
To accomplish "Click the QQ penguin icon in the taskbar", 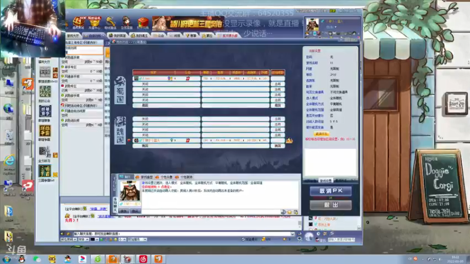I will [x=22, y=259].
